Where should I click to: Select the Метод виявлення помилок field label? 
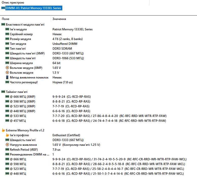(29, 77)
